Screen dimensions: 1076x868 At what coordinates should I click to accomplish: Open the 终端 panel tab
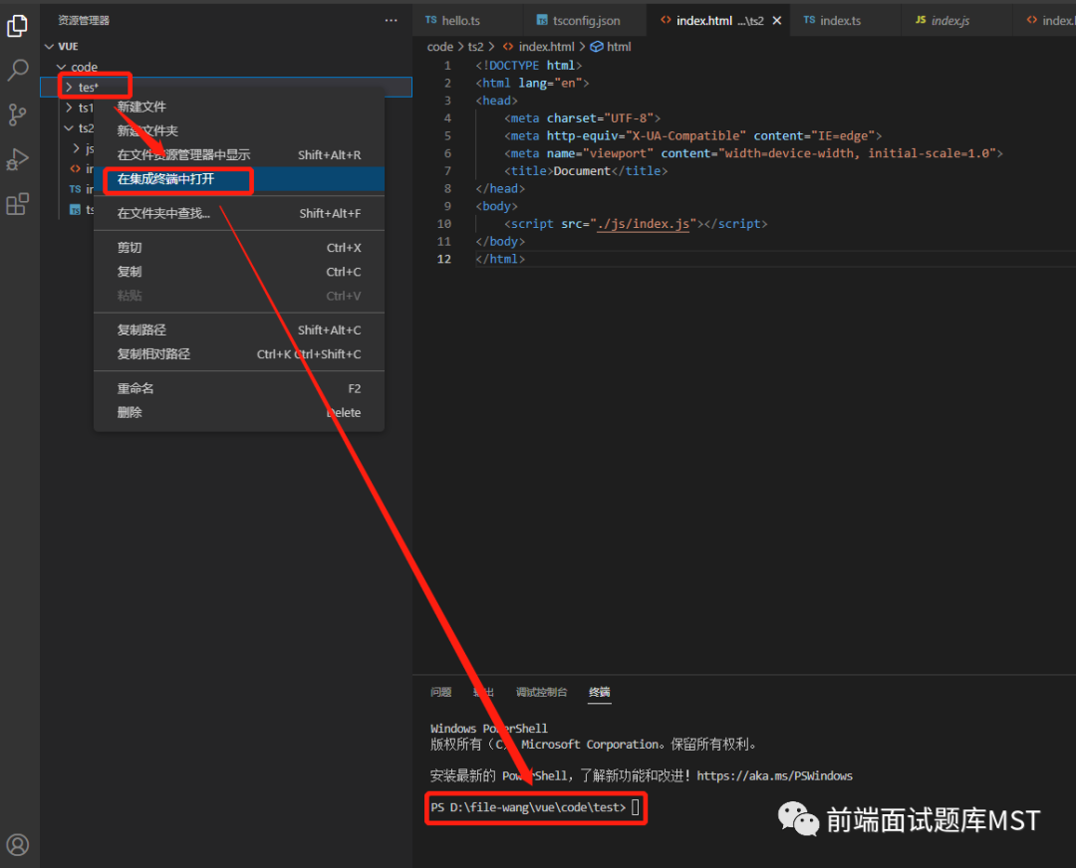point(599,692)
